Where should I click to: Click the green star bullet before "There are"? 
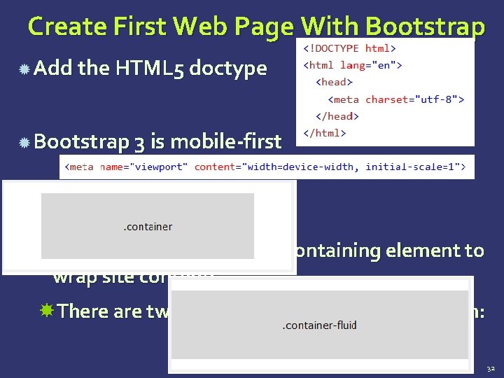point(47,310)
